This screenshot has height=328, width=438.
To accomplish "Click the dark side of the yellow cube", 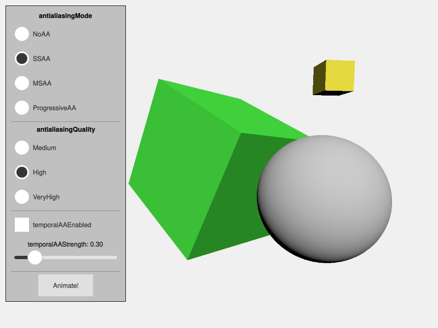I will pyautogui.click(x=319, y=79).
